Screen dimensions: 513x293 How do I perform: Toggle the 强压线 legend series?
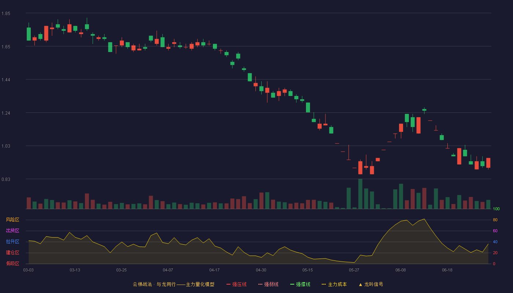236,284
